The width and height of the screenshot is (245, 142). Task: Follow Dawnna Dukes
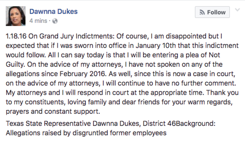(212, 12)
